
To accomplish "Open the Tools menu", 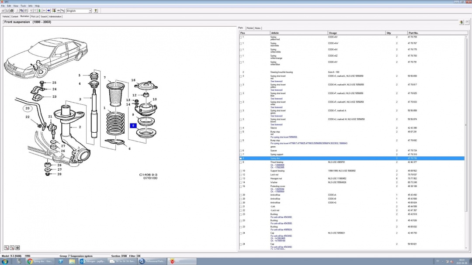I will click(23, 6).
